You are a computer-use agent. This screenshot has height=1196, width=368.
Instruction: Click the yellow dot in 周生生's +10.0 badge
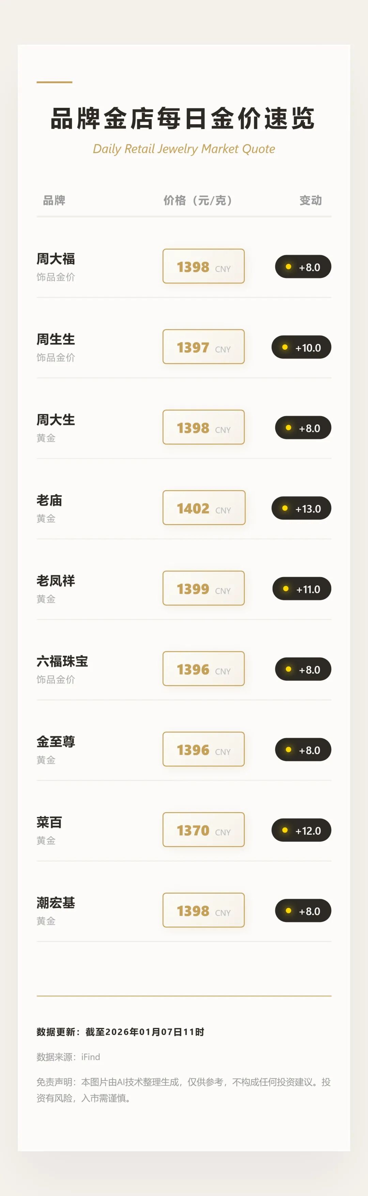tap(285, 347)
